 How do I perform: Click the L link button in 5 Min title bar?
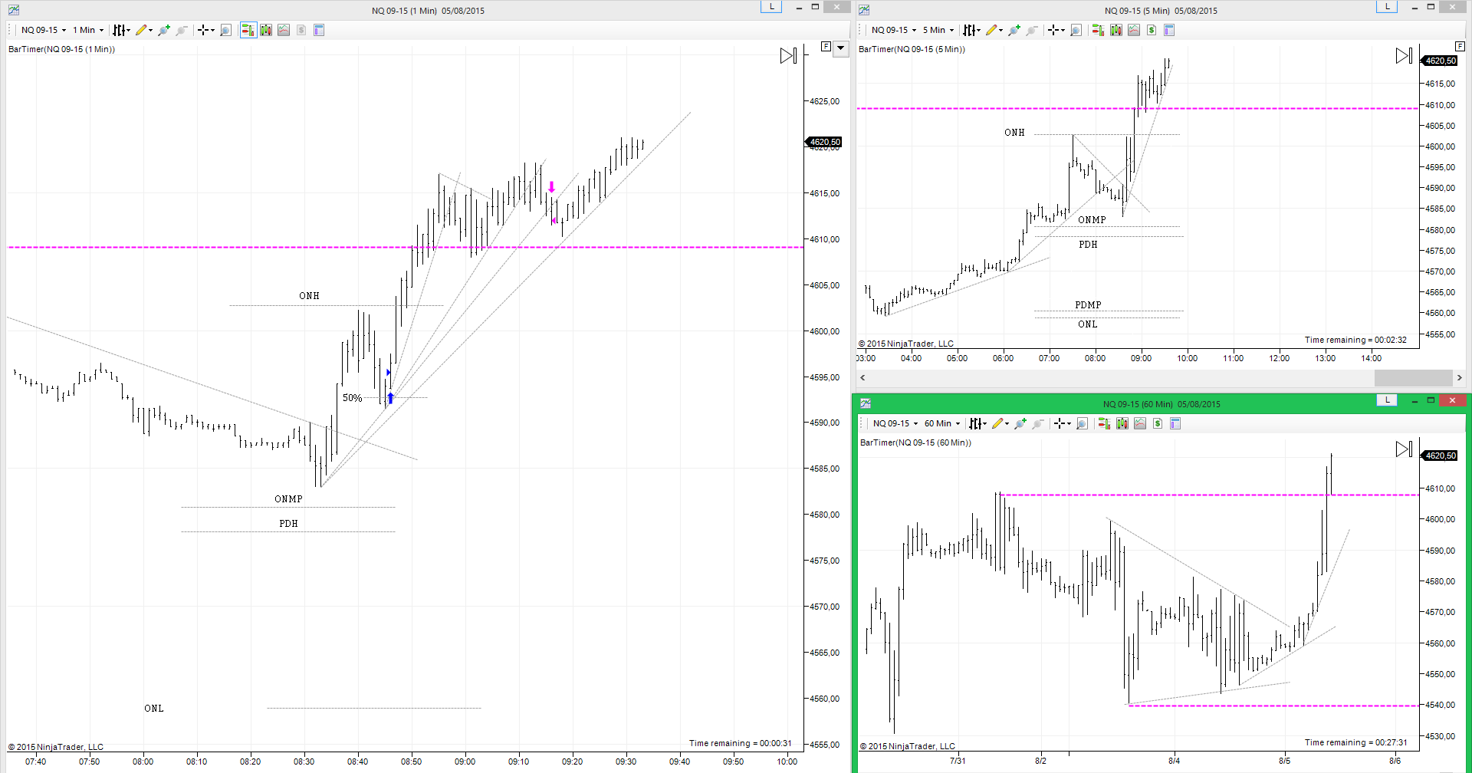pos(1387,7)
